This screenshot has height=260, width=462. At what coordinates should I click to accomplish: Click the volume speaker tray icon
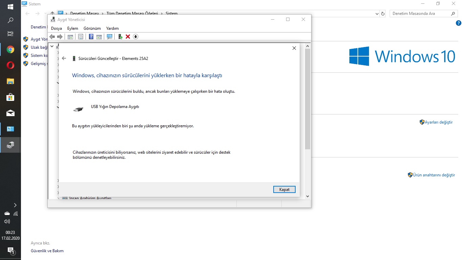click(x=7, y=222)
